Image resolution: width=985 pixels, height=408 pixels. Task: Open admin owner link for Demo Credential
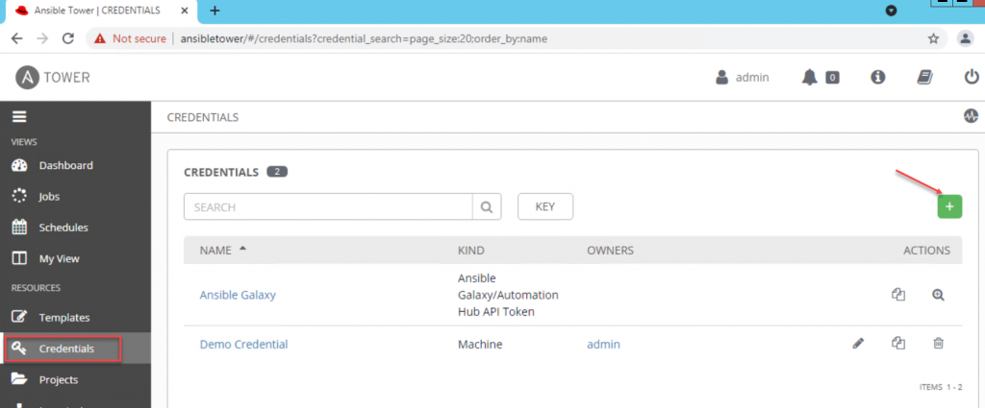(604, 344)
